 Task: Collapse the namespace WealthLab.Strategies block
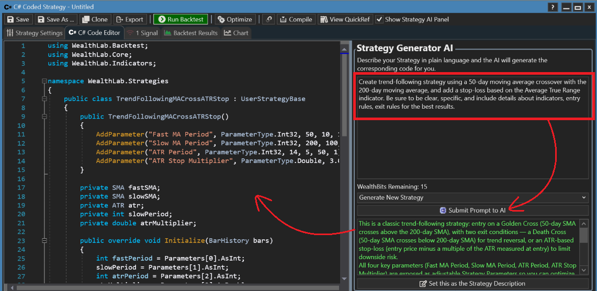(44, 81)
